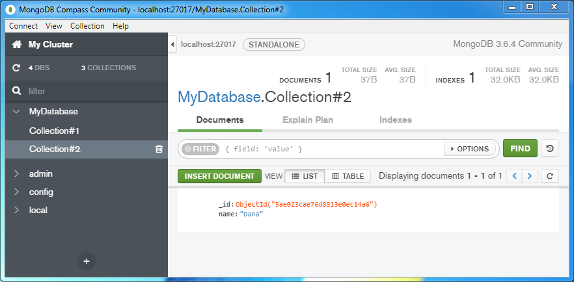574x282 pixels.
Task: Open the query history clock icon
Action: tap(550, 149)
